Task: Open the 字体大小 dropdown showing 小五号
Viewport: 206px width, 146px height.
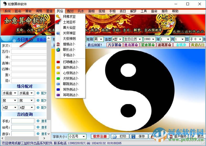Action: [x=84, y=137]
